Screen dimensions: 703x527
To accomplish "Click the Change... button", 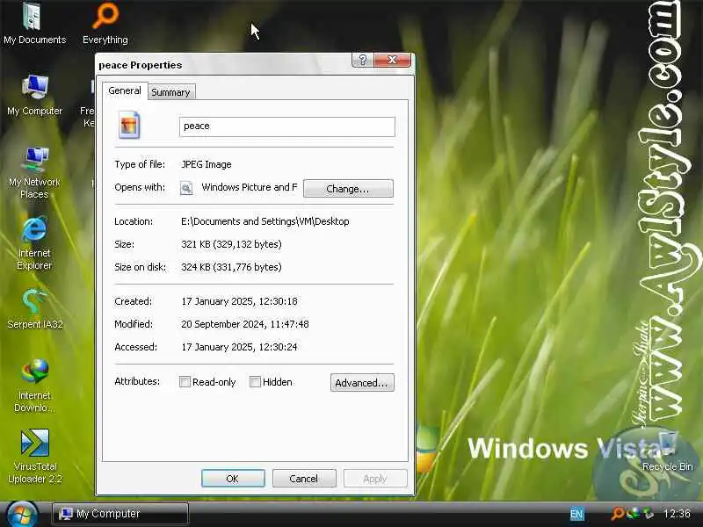I will [348, 189].
